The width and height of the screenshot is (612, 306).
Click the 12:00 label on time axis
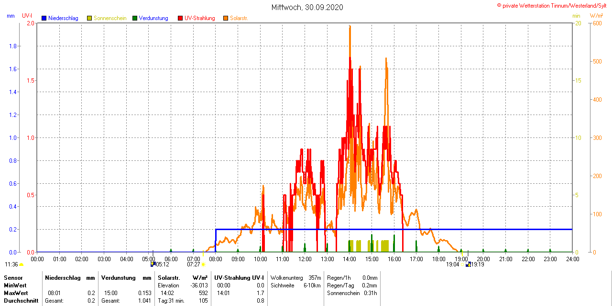click(x=305, y=259)
